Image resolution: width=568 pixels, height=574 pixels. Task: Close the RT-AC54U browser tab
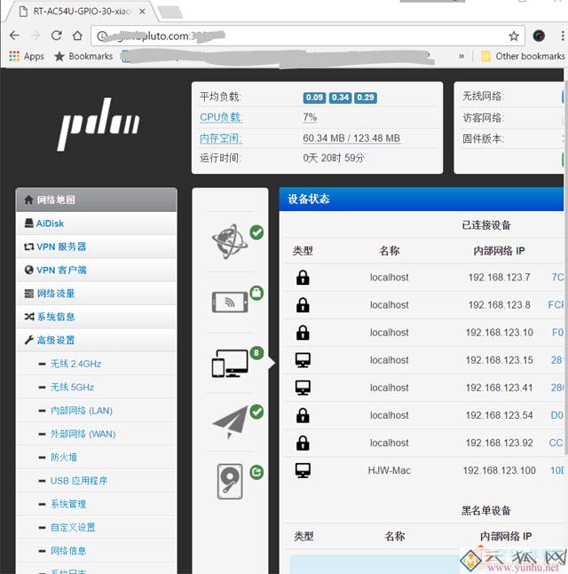[142, 12]
